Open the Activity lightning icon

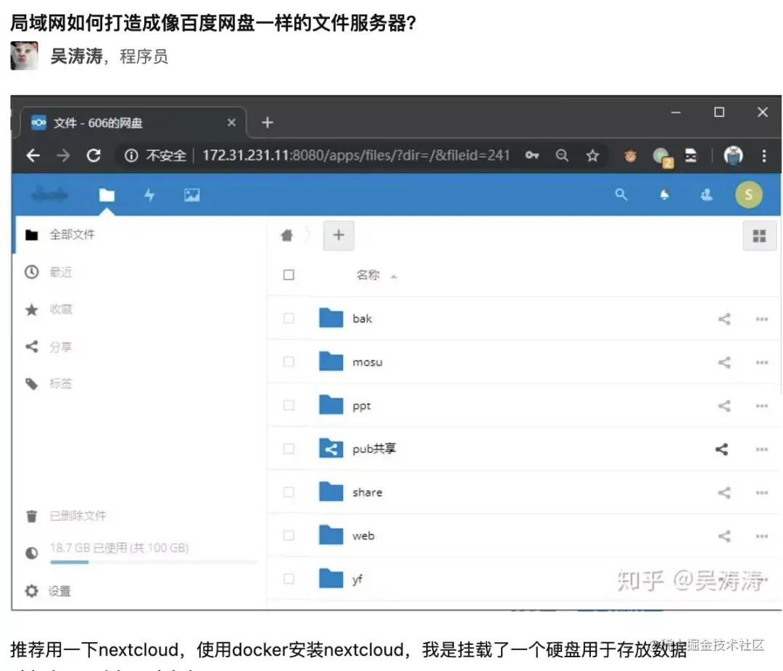[x=149, y=195]
